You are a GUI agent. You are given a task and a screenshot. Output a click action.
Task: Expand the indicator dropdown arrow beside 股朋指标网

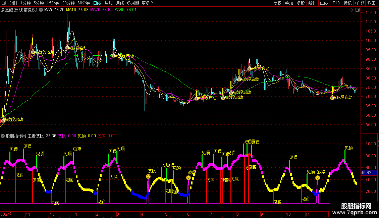point(3,136)
